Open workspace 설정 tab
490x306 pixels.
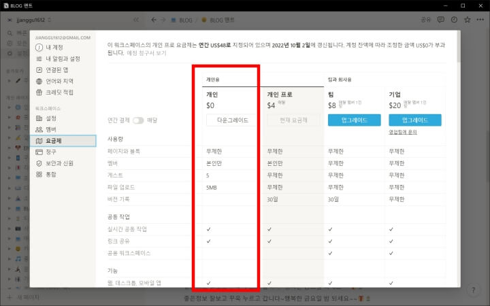51,118
